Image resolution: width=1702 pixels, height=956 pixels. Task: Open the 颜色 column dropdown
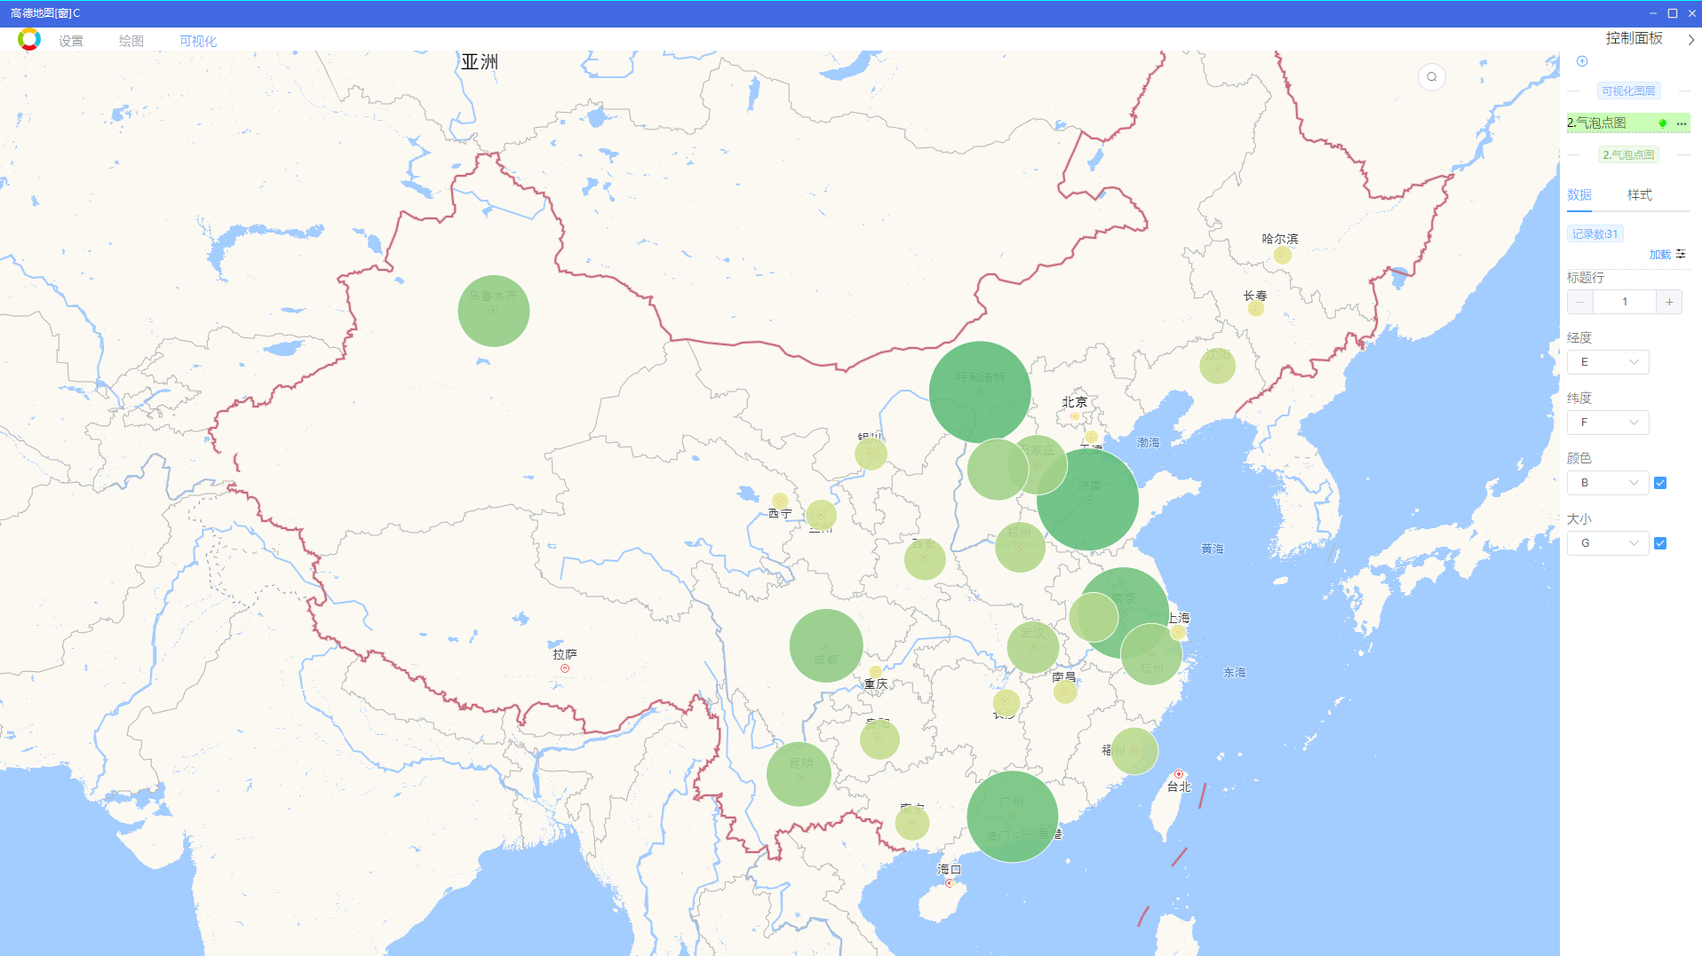click(1608, 483)
